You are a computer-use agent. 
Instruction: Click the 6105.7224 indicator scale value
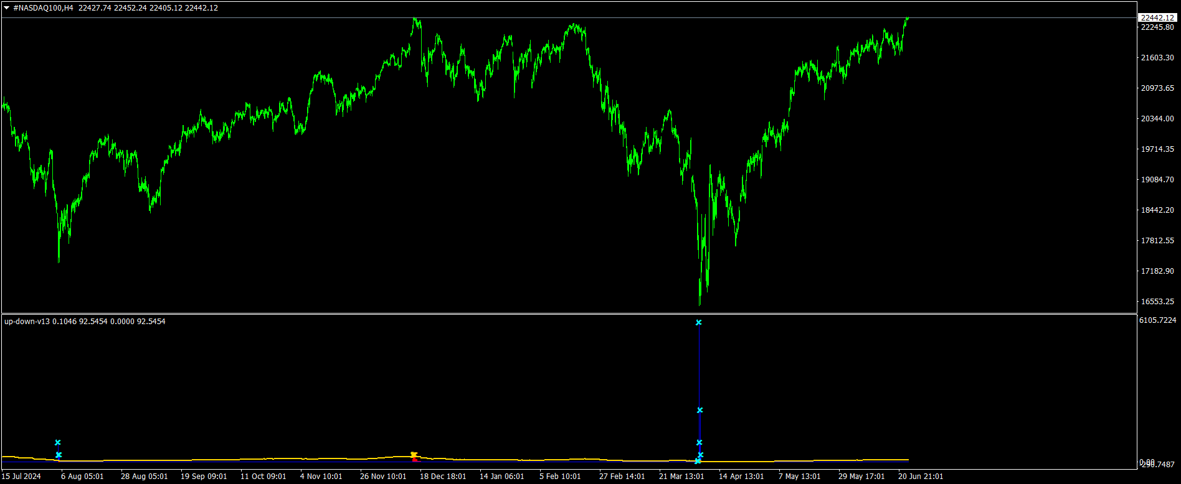pos(1157,320)
